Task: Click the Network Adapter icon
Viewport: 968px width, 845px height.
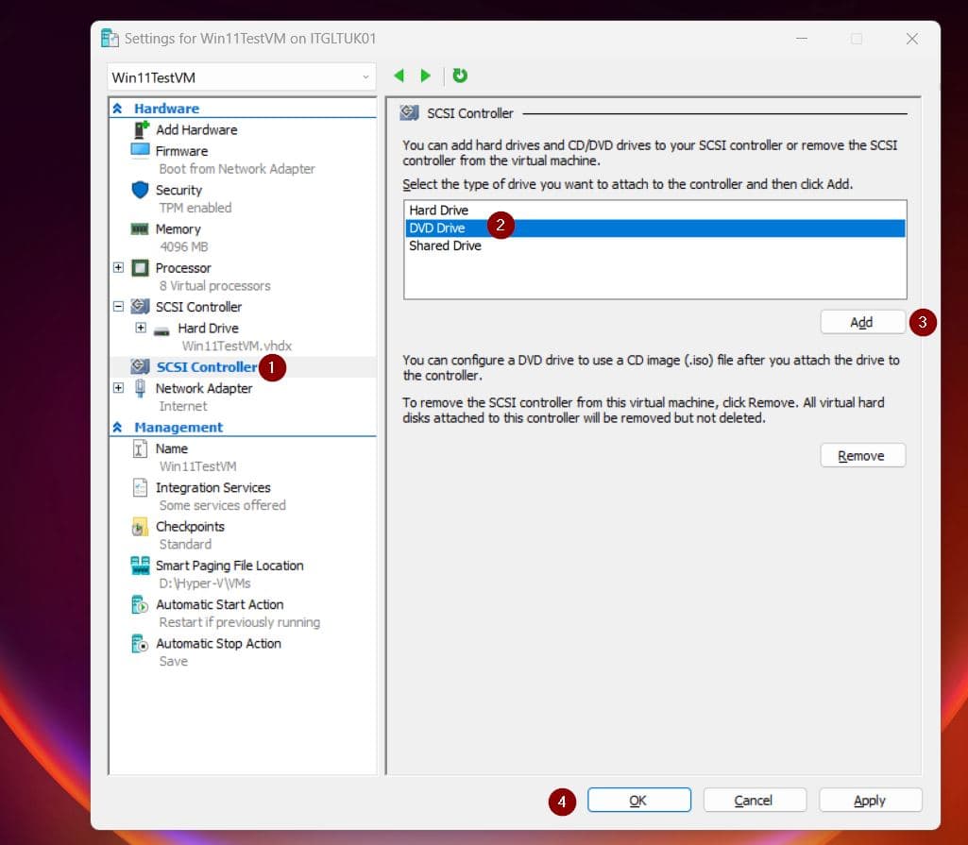Action: (139, 388)
